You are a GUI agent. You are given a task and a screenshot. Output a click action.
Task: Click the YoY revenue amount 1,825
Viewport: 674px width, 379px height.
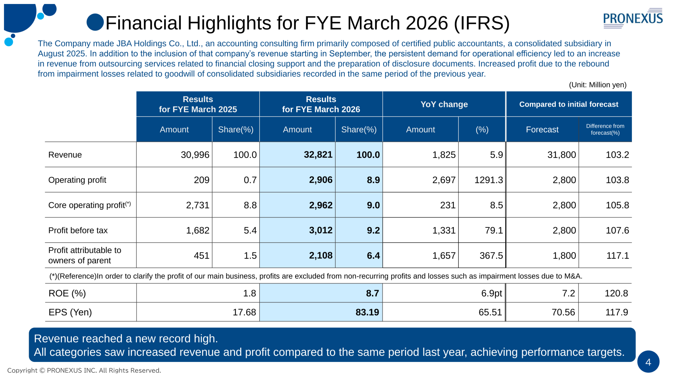point(444,155)
